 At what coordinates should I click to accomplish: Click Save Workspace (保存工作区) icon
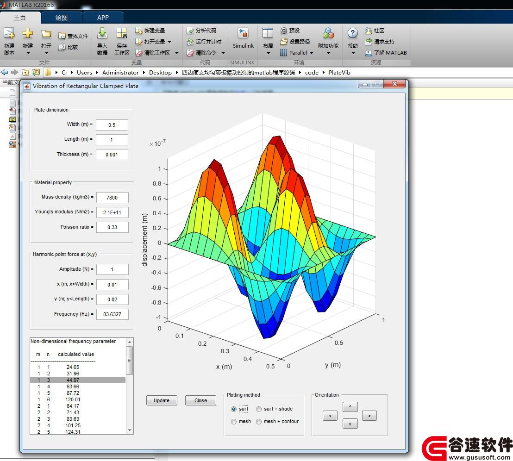[x=122, y=33]
